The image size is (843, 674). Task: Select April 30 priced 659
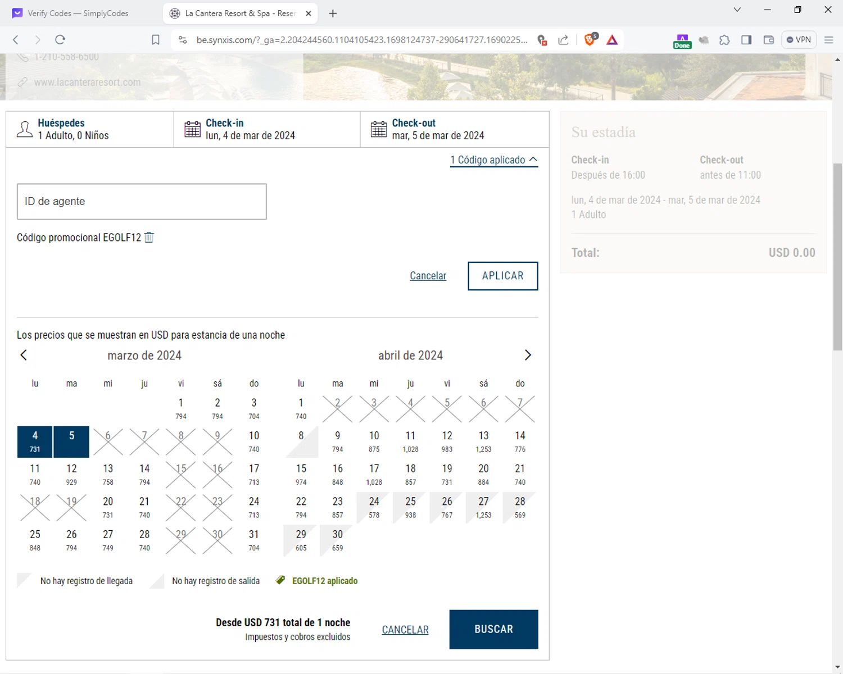[x=338, y=540]
